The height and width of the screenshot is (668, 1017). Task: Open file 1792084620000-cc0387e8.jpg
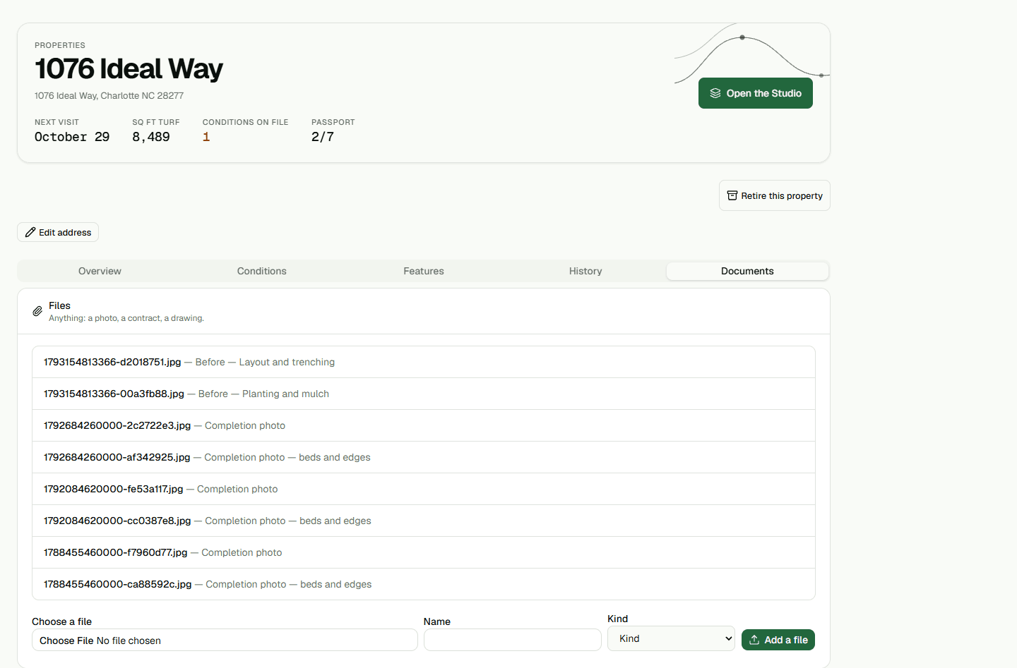pos(117,521)
